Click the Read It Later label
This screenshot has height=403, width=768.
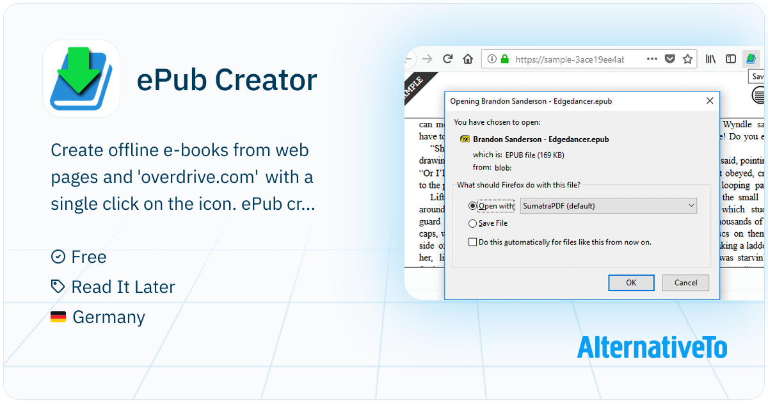tap(123, 287)
